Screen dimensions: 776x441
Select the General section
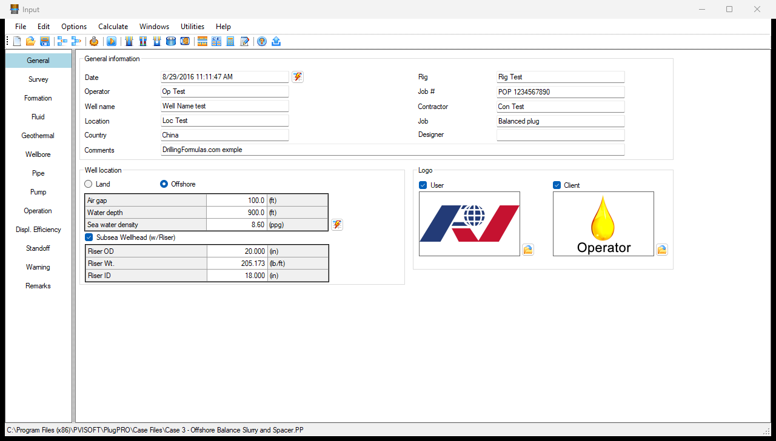[x=38, y=61]
